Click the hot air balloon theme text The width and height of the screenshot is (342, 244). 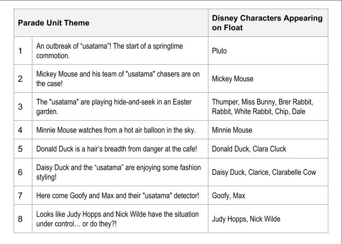coord(116,130)
